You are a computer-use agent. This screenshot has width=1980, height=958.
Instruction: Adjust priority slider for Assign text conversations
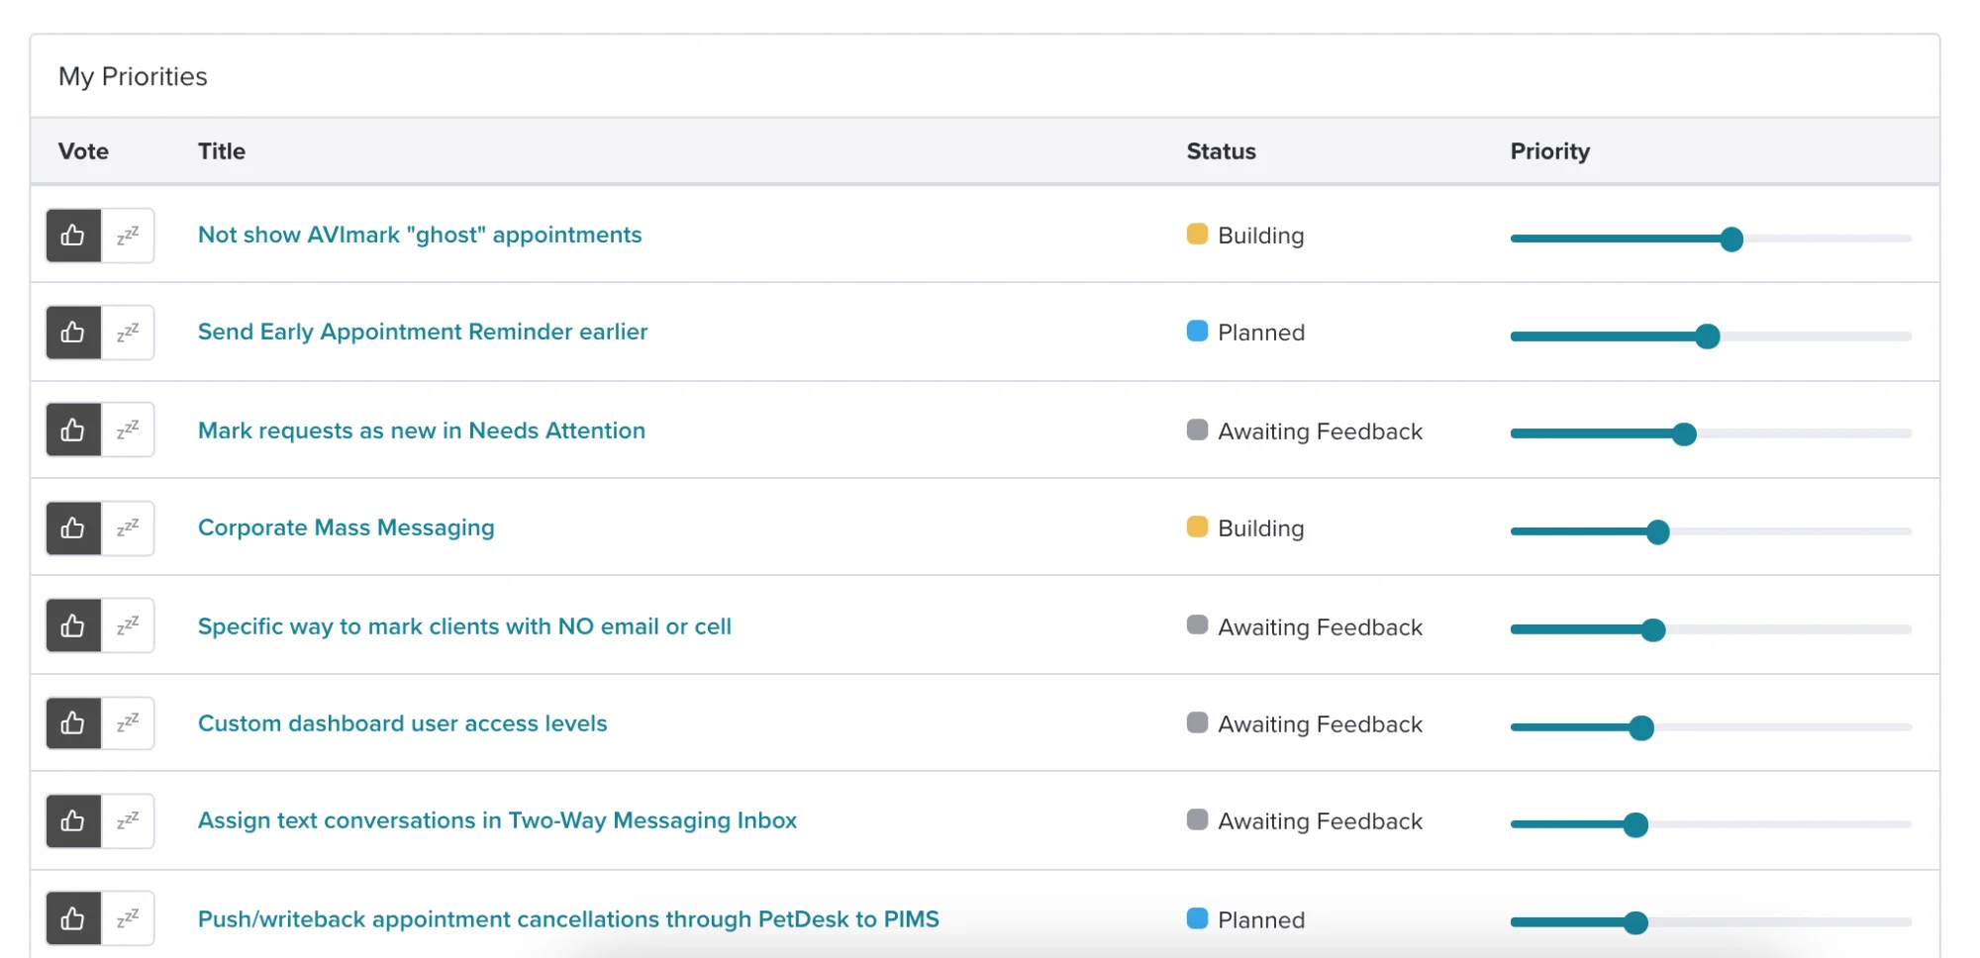point(1635,824)
